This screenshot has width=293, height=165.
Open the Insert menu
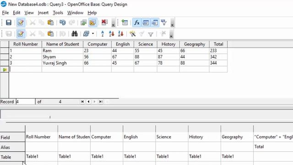(x=43, y=13)
